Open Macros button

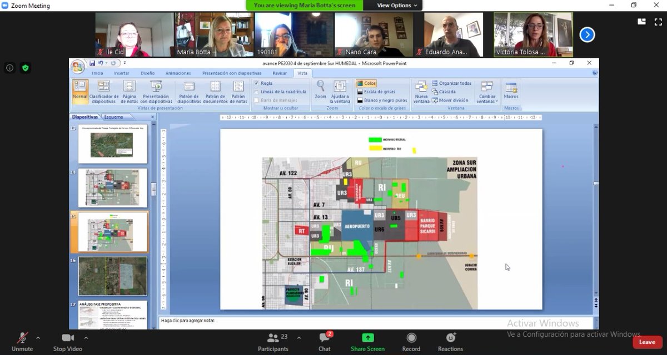tap(511, 90)
